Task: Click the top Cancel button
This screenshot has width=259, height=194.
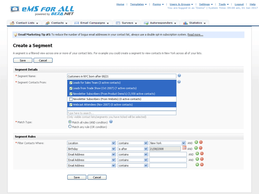Action: pyautogui.click(x=43, y=60)
